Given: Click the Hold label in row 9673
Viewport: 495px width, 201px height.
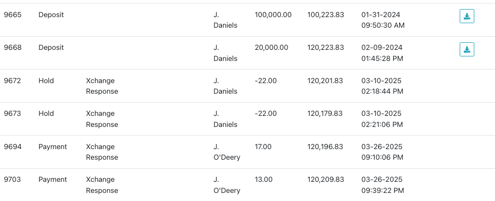Looking at the screenshot, I should tap(46, 113).
